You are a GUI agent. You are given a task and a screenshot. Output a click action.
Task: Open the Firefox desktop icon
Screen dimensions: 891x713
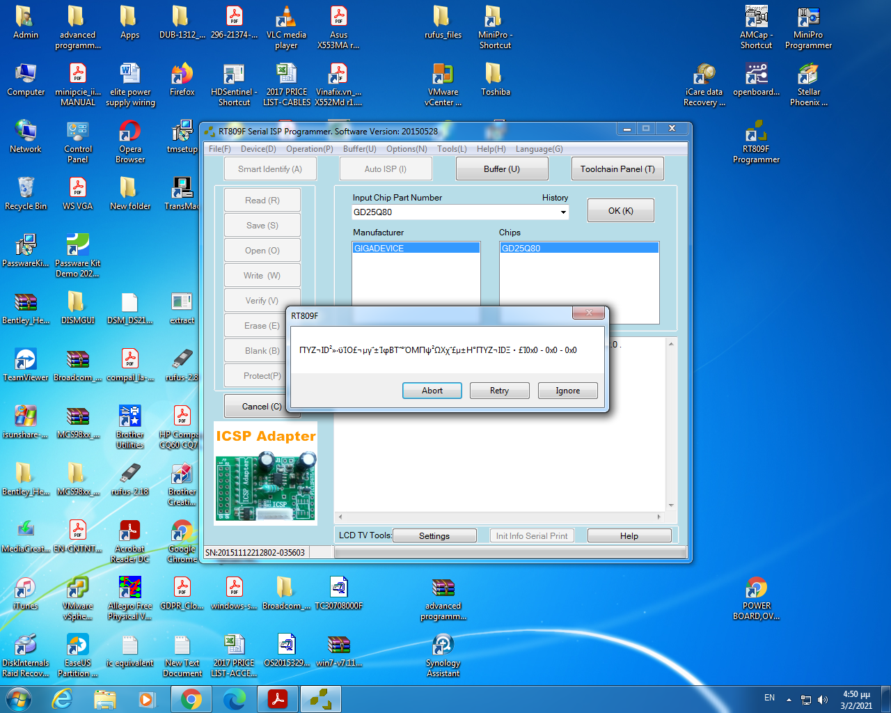(182, 79)
